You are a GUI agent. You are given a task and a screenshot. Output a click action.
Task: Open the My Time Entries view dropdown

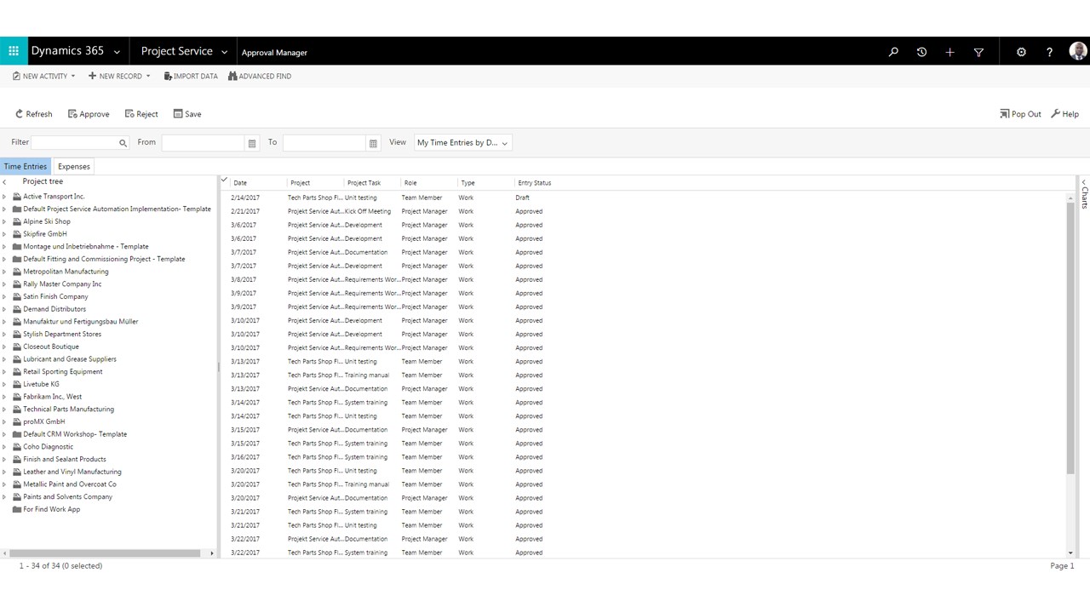(x=462, y=143)
